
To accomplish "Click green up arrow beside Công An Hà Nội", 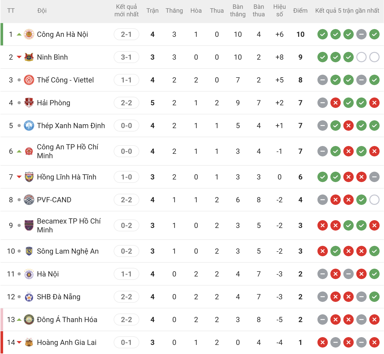I will (19, 34).
